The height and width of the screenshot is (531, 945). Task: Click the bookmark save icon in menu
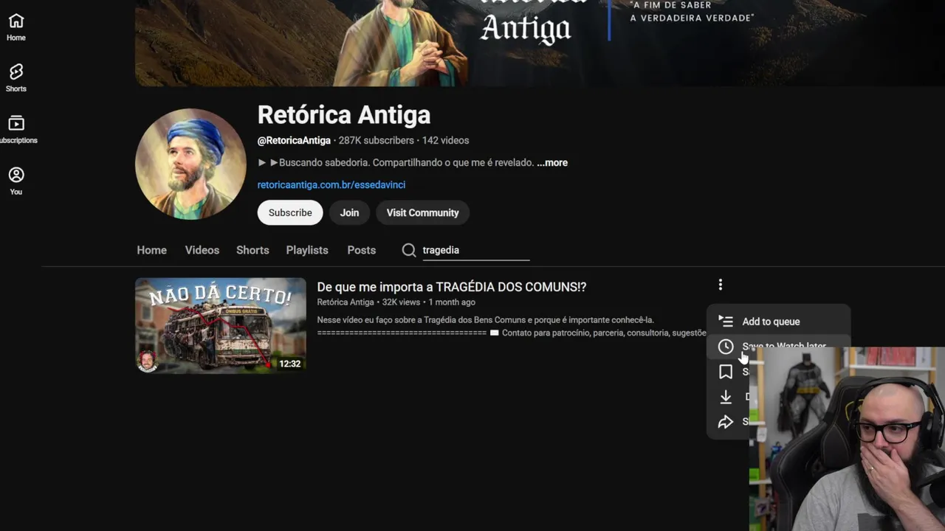[726, 372]
